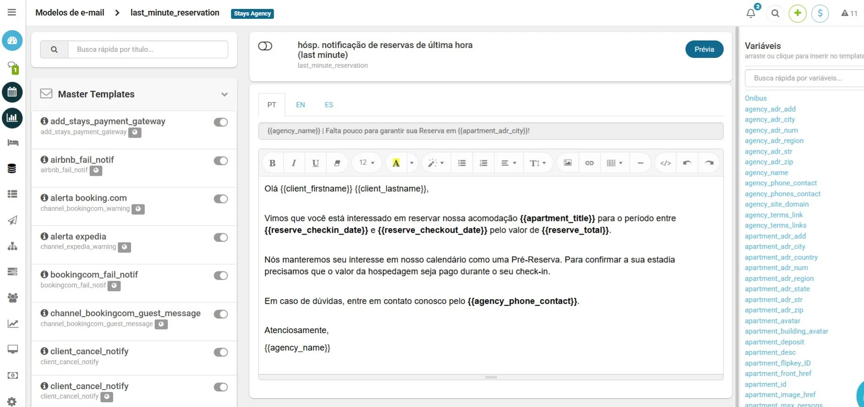Toggle the last_minute_reservation template switch
864x407 pixels.
click(265, 46)
